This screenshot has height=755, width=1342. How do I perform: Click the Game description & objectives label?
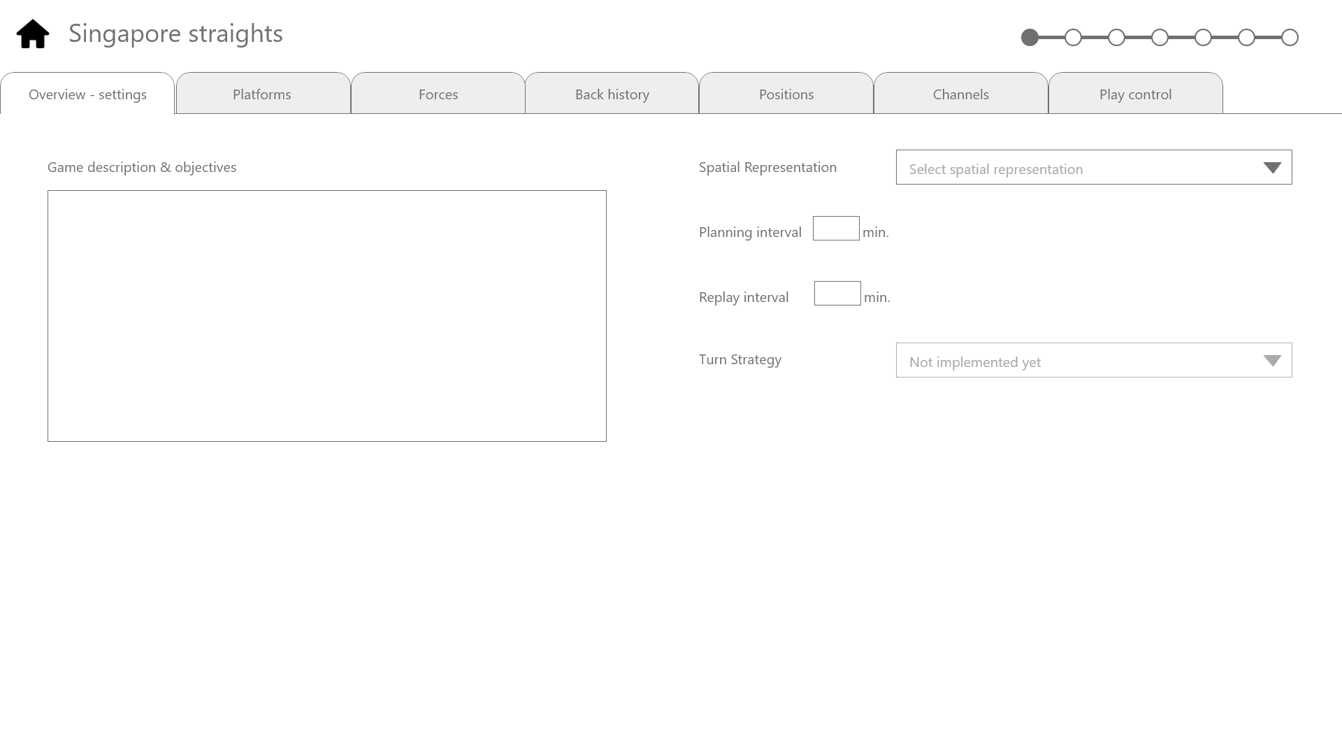click(142, 167)
